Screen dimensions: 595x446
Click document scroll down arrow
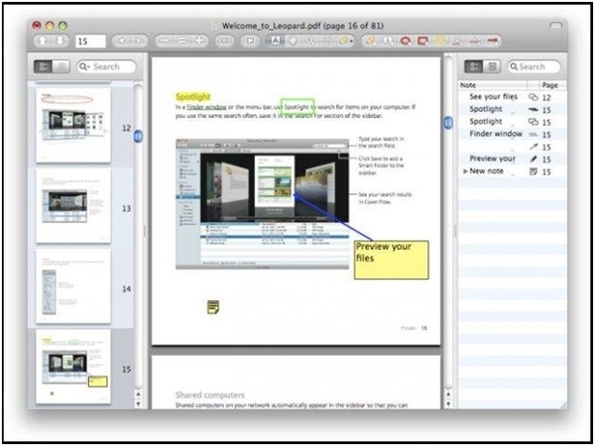[448, 404]
